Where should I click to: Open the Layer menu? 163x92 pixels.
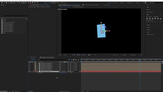tap(13, 1)
